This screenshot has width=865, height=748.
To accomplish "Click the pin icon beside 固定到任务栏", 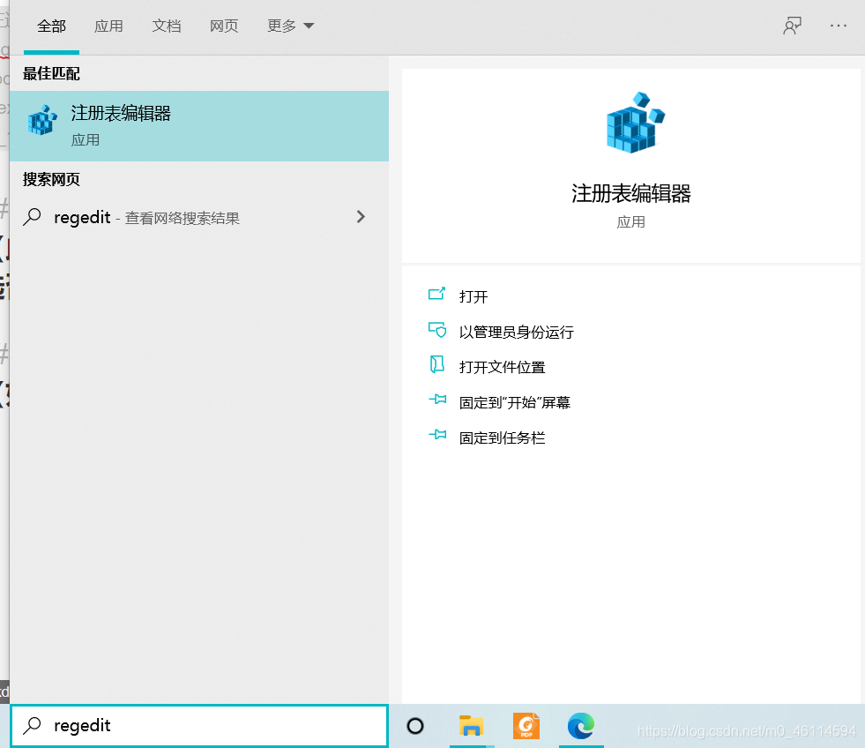I will (x=437, y=435).
